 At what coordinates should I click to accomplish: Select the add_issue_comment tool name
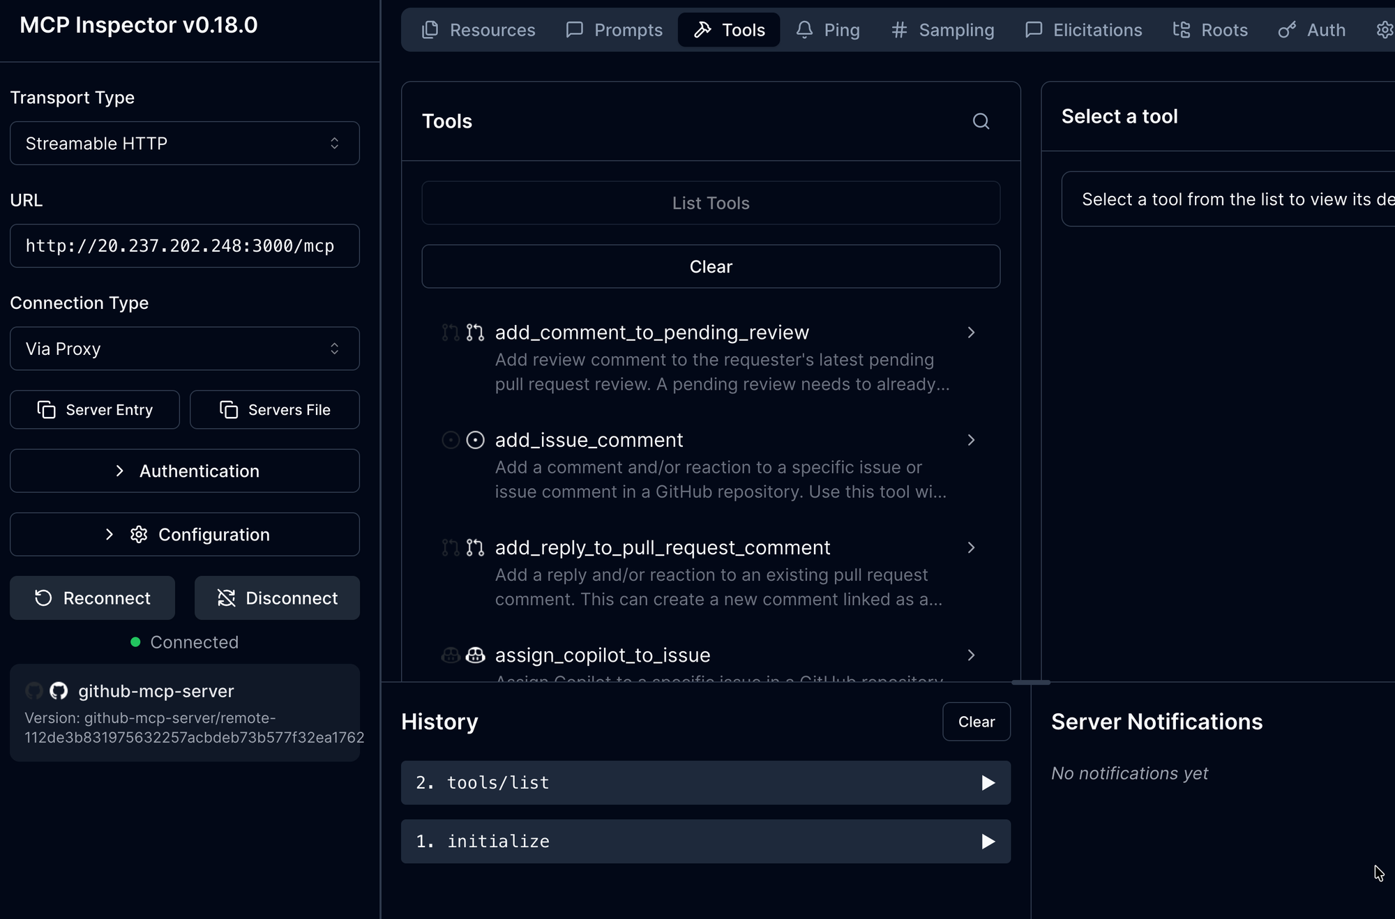coord(589,440)
